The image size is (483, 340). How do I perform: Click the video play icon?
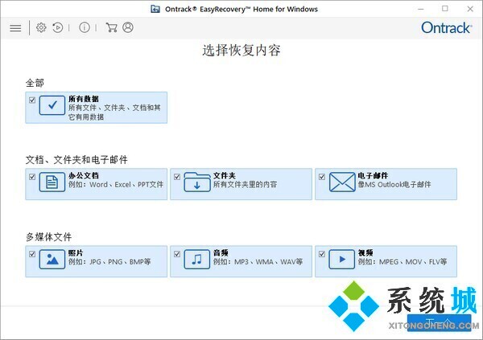341,260
